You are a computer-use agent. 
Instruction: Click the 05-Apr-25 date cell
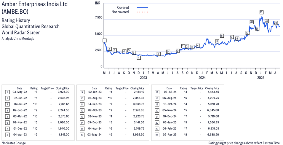pyautogui.click(x=170, y=135)
